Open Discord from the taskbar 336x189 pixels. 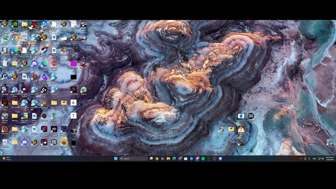click(x=197, y=159)
